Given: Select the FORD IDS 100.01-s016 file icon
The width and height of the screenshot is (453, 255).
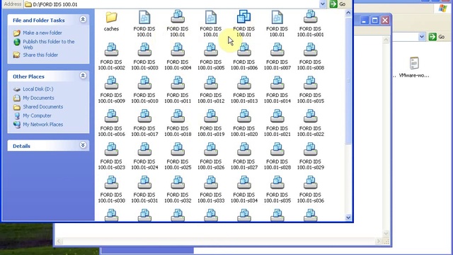Looking at the screenshot, I should click(111, 116).
